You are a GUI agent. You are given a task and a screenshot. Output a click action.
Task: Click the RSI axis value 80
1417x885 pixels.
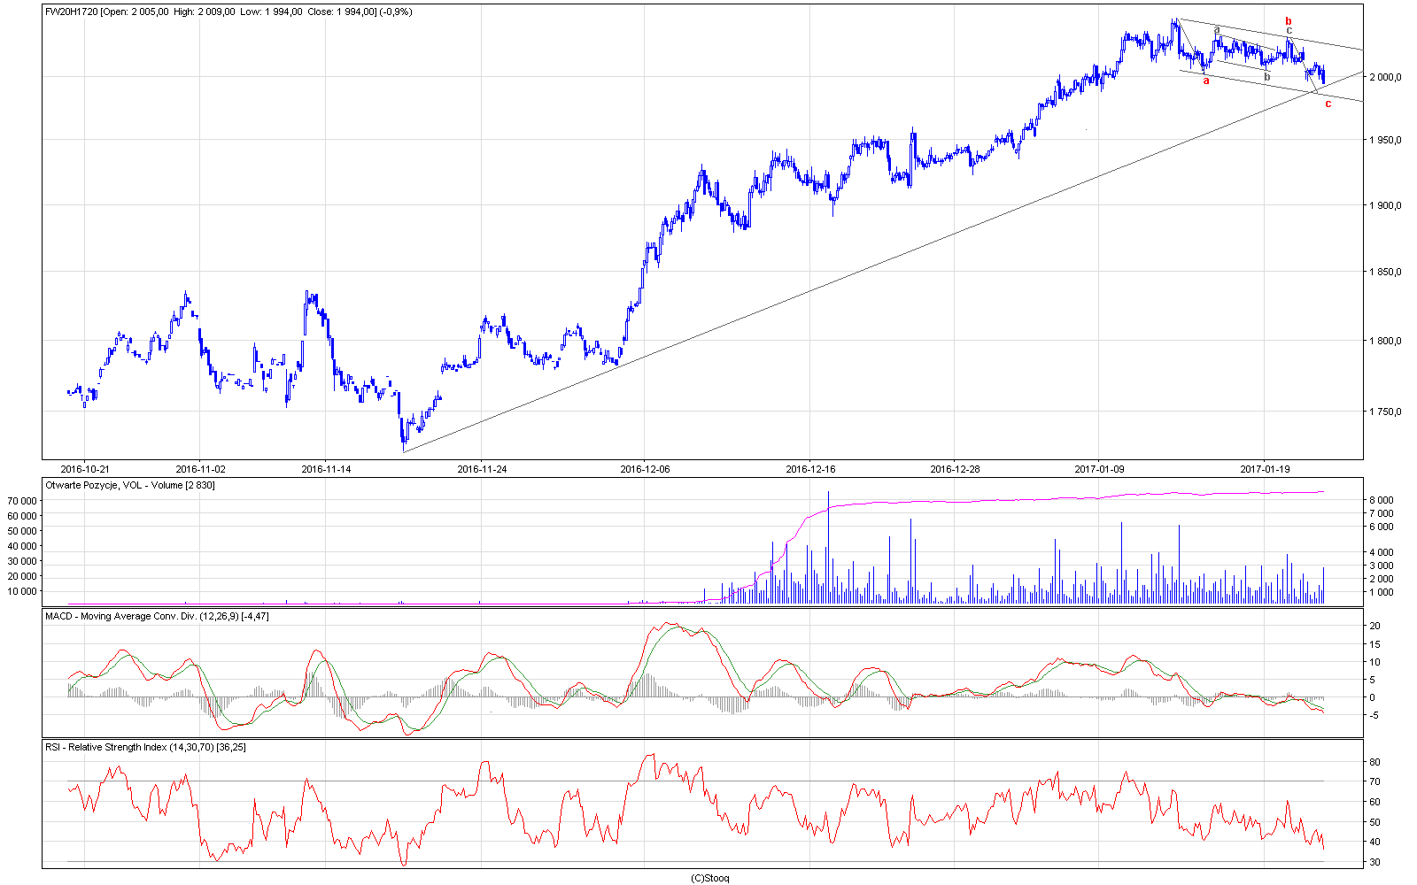tap(1374, 762)
